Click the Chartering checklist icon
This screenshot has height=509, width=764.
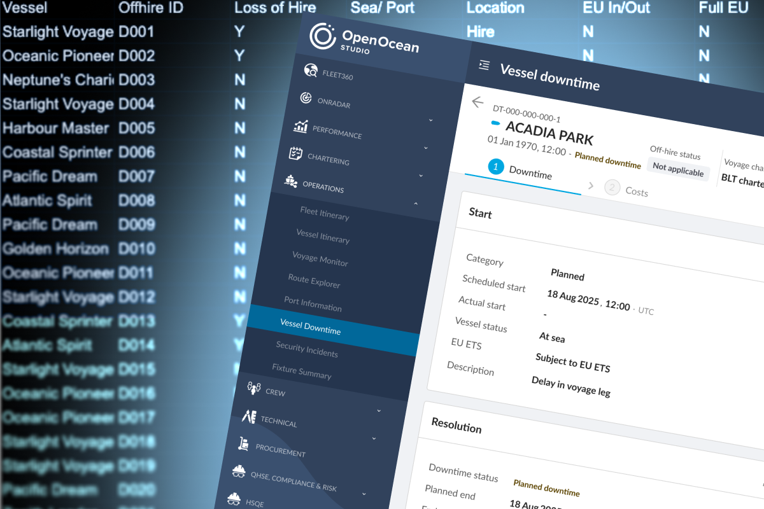click(x=295, y=153)
